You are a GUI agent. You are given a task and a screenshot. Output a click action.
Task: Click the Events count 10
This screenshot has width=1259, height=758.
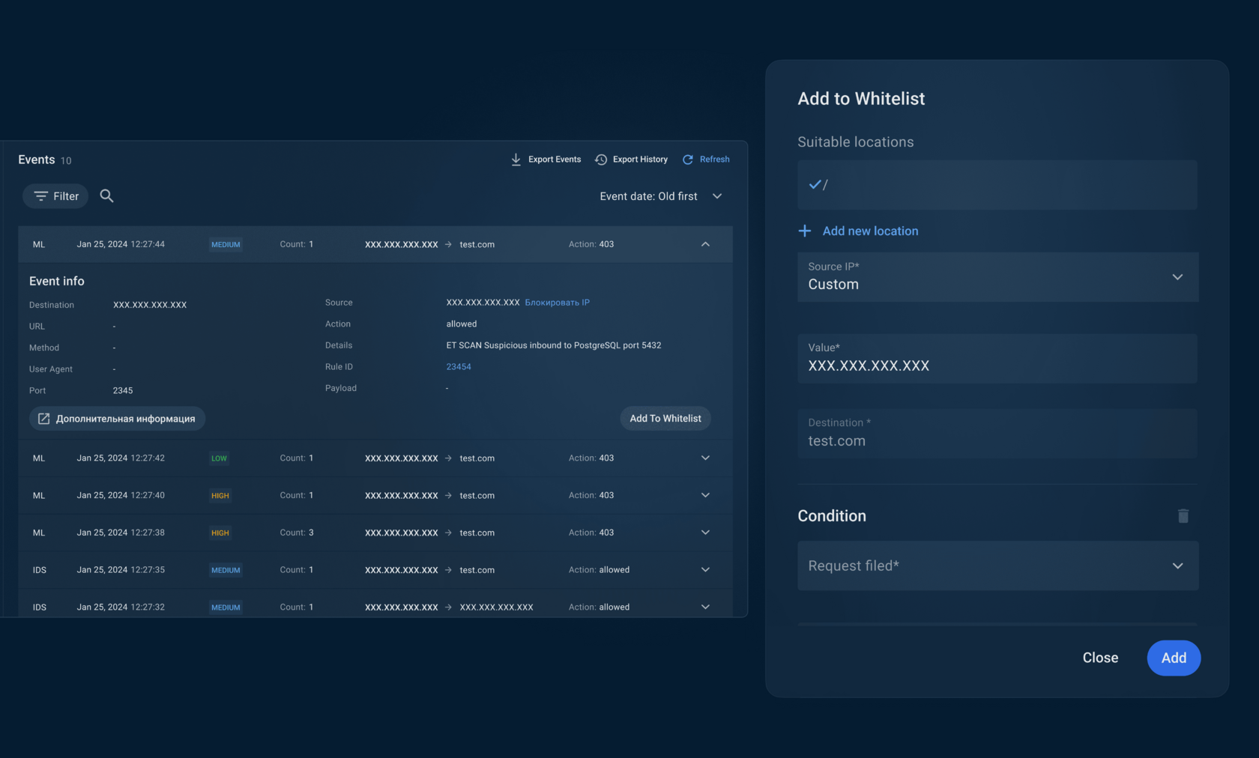(66, 160)
